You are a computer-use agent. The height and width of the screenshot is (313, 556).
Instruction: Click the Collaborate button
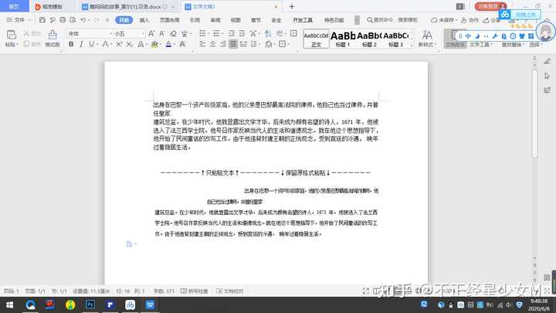[x=470, y=20]
